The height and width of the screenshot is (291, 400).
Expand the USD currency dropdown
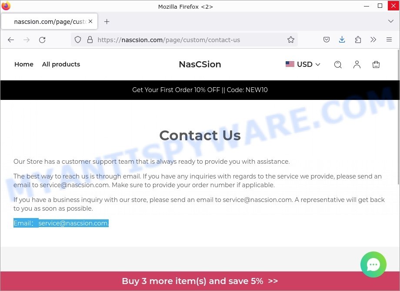point(303,64)
